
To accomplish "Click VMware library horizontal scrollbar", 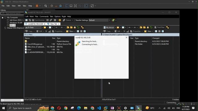I will (x=12, y=100).
